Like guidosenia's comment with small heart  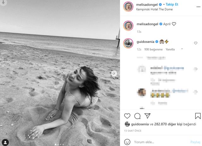196,43
